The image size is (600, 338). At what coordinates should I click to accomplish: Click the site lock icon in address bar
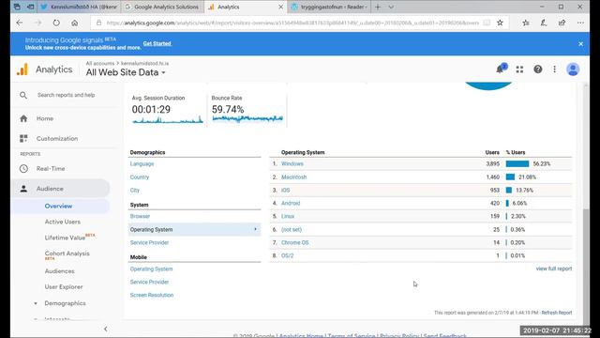point(98,23)
